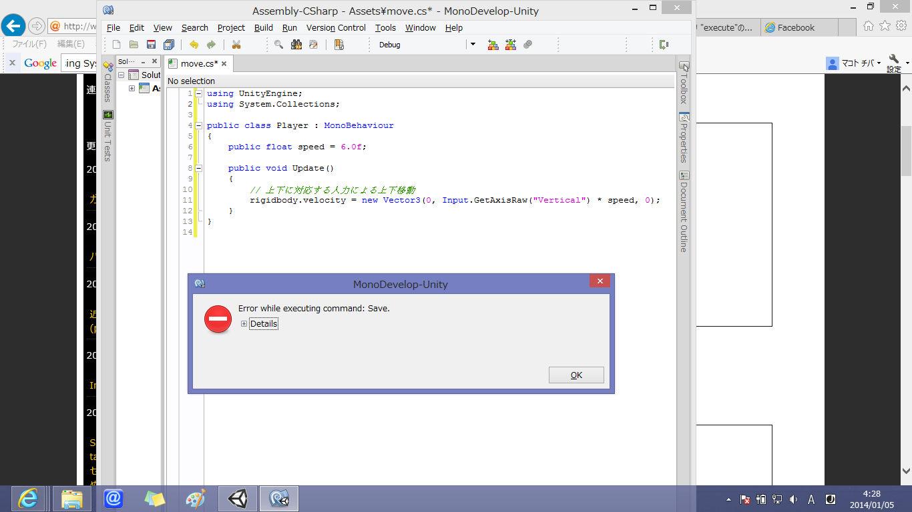The image size is (912, 512).
Task: Click the Save All toolbar icon
Action: click(168, 45)
